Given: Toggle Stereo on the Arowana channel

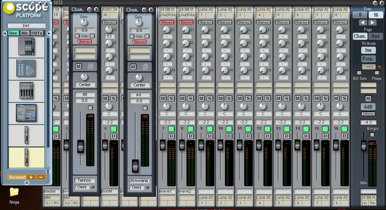Looking at the screenshot, I should pyautogui.click(x=139, y=42).
